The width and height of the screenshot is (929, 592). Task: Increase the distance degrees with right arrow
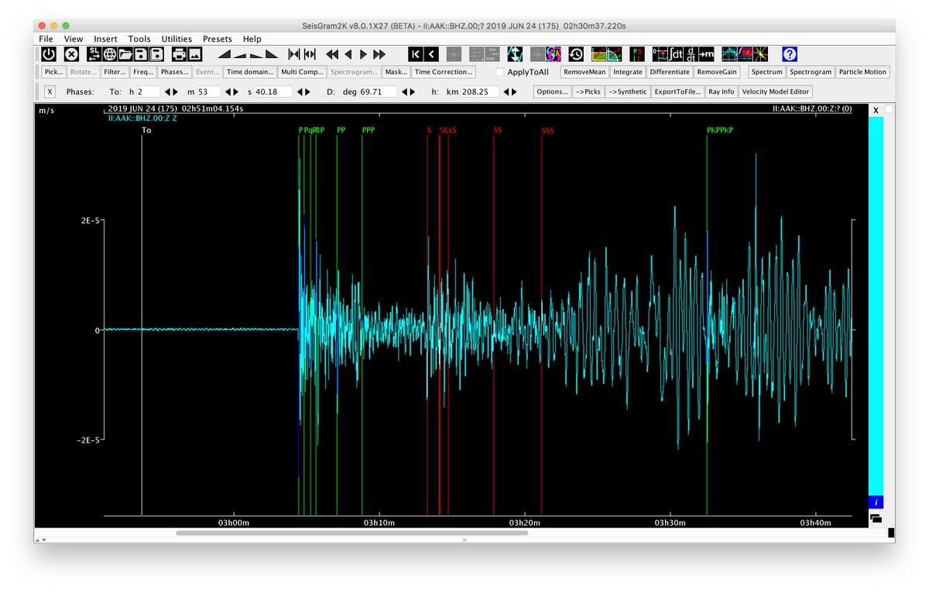(413, 91)
